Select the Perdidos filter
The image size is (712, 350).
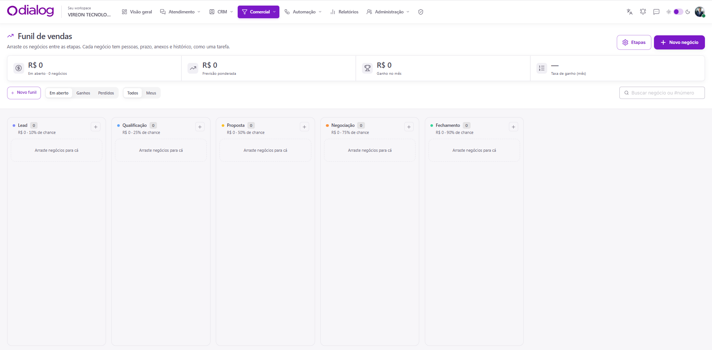[106, 93]
